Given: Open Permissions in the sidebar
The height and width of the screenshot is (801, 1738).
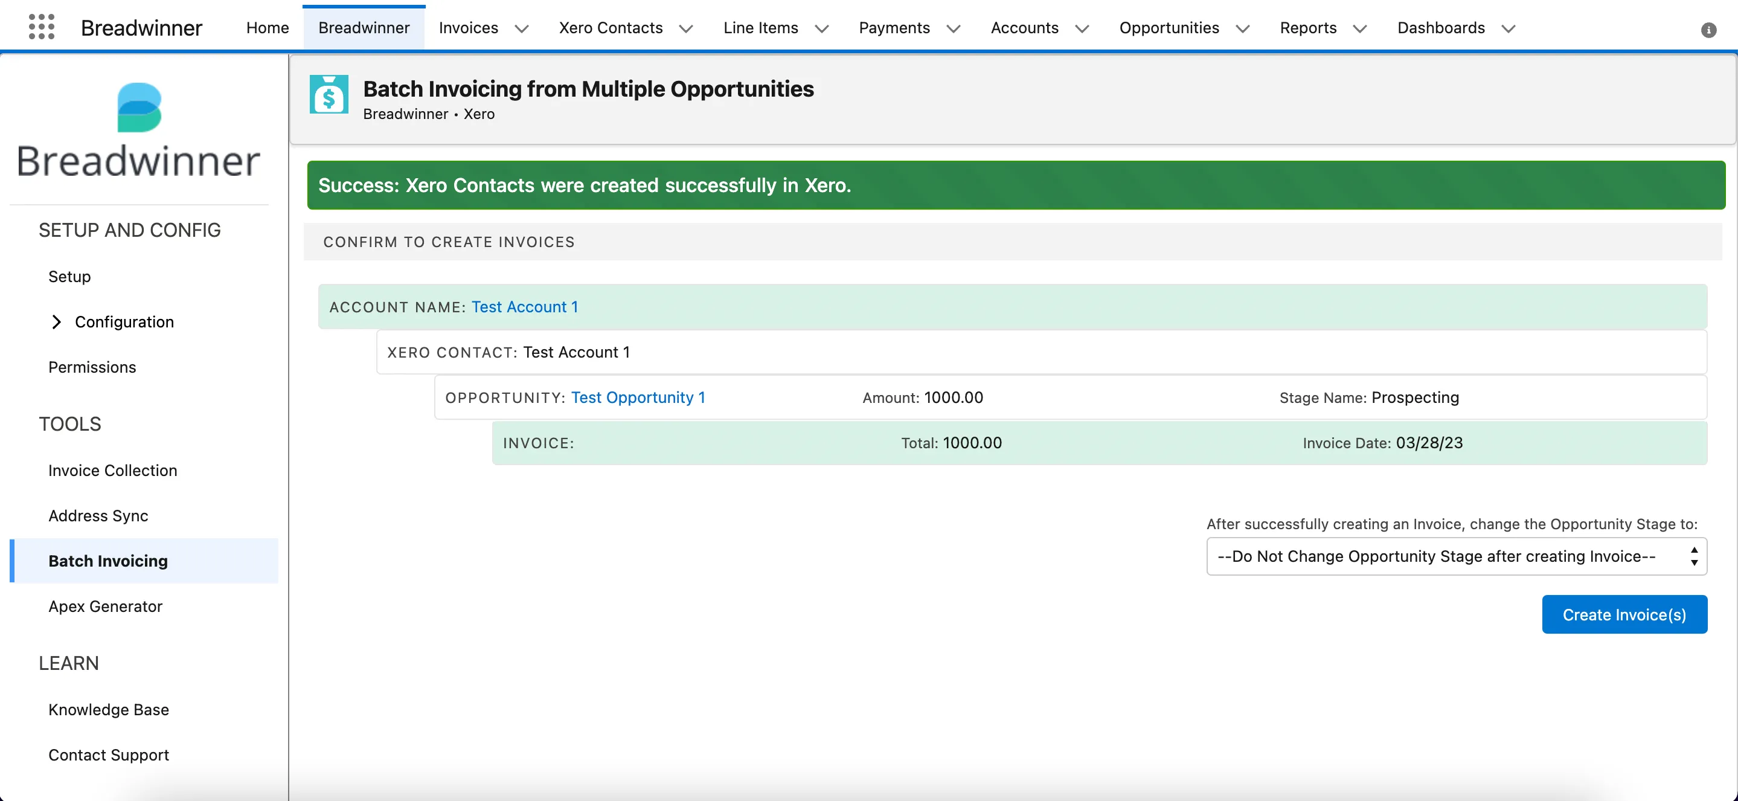Looking at the screenshot, I should (92, 367).
